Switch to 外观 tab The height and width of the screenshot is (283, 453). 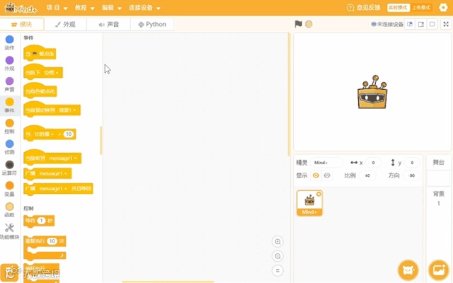[x=65, y=24]
